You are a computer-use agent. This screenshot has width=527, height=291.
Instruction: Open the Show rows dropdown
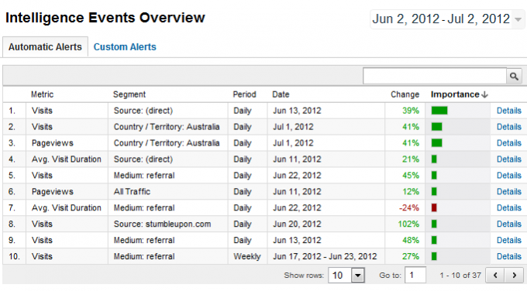(346, 276)
